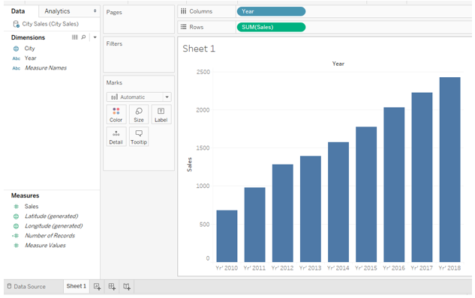Click the Data Source cylinder icon
Image resolution: width=475 pixels, height=298 pixels.
pyautogui.click(x=9, y=286)
